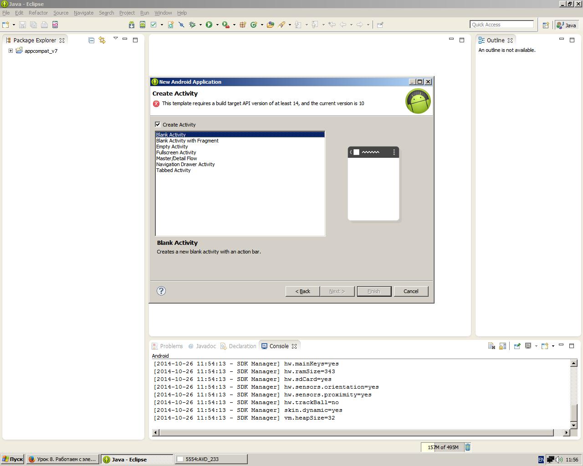The height and width of the screenshot is (466, 583).
Task: Click the Debug bug icon in toolbar
Action: click(192, 25)
